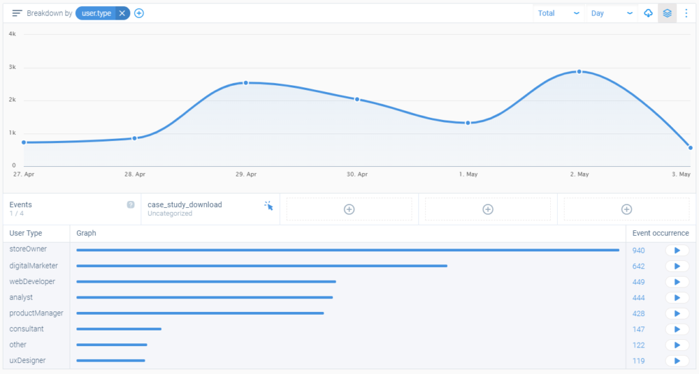Play sessions for storeOwner row

pyautogui.click(x=676, y=251)
